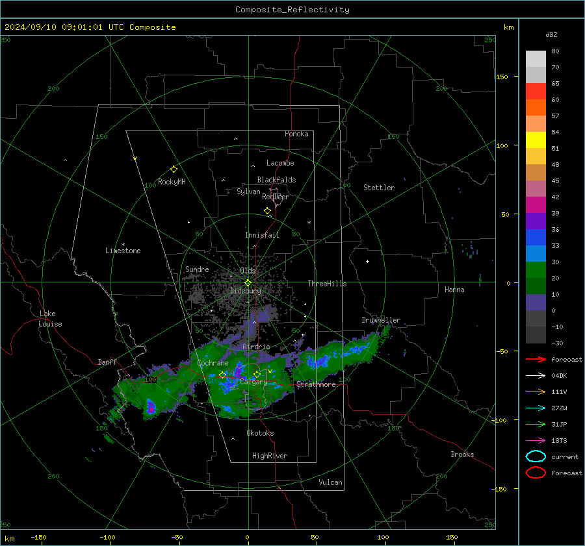This screenshot has height=546, width=585.
Task: Click the dBZ heading above the color scale
Action: [x=551, y=35]
